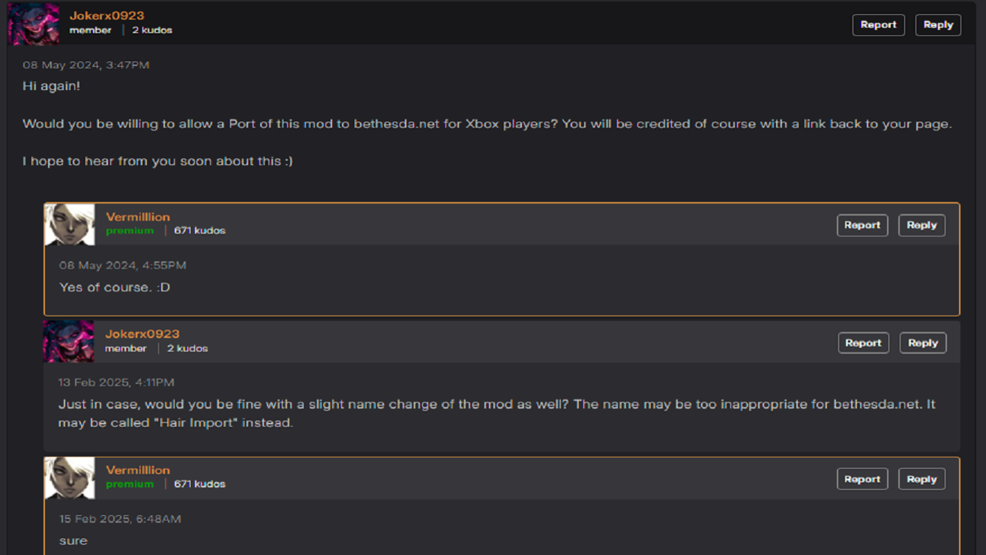
Task: Click Jokerx0923's avatar on the top comment
Action: click(x=34, y=24)
